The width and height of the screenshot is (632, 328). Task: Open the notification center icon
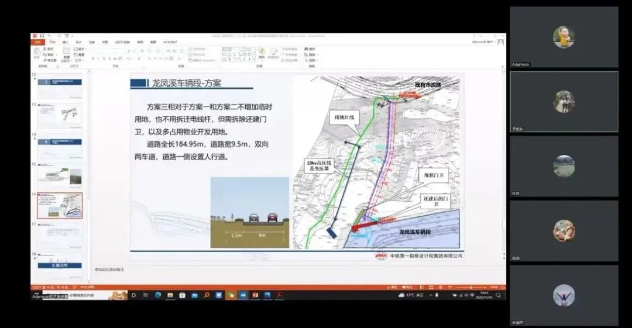click(x=498, y=295)
